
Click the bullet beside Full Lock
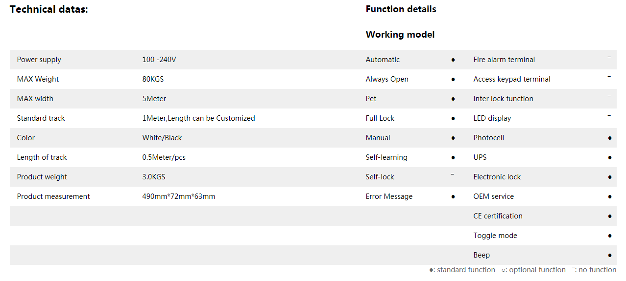453,118
